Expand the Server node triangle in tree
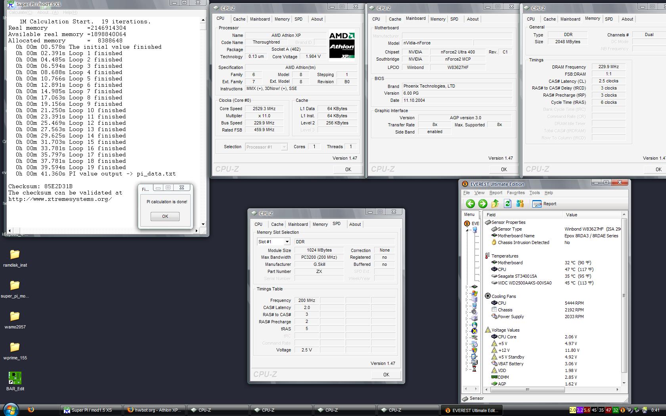 coord(467,300)
